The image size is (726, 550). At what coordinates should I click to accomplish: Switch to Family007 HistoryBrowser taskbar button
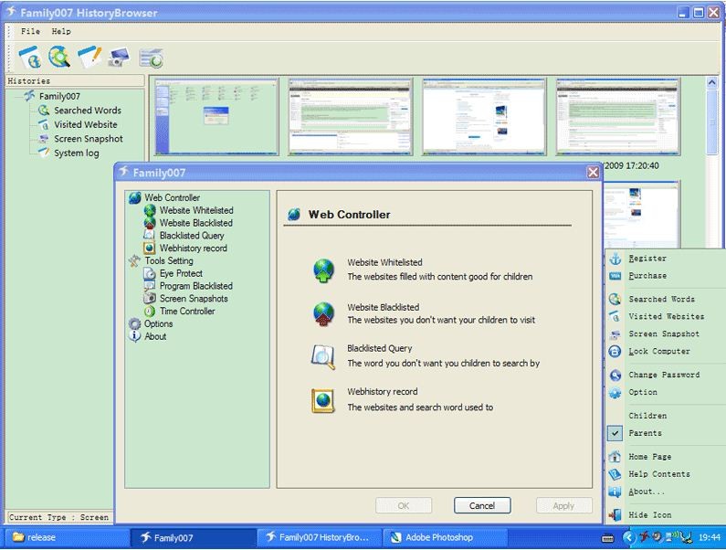point(320,537)
